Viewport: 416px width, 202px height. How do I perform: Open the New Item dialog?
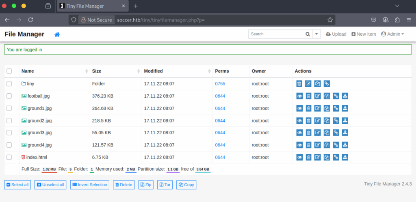coord(364,34)
